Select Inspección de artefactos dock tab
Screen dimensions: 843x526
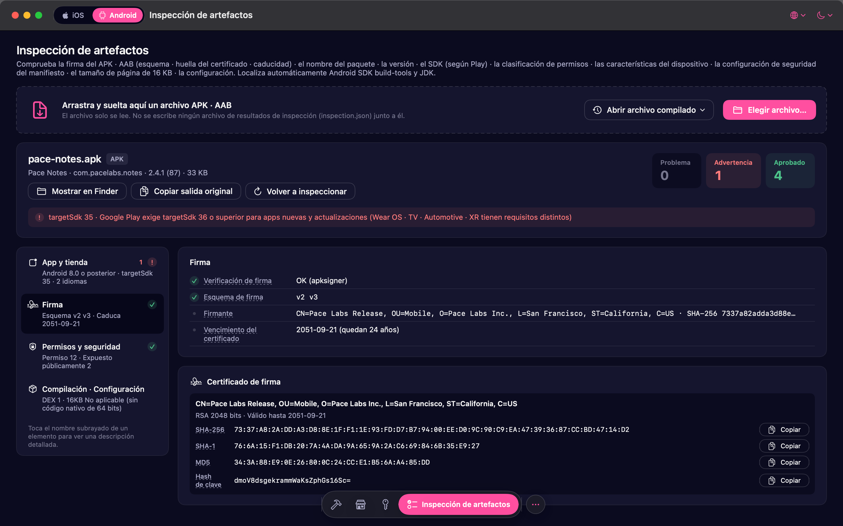(458, 504)
